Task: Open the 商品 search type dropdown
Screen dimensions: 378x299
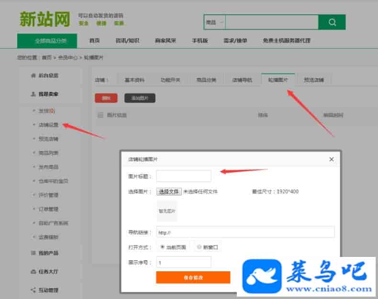Action: click(x=214, y=22)
